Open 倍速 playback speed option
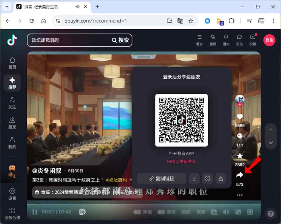 201,212
